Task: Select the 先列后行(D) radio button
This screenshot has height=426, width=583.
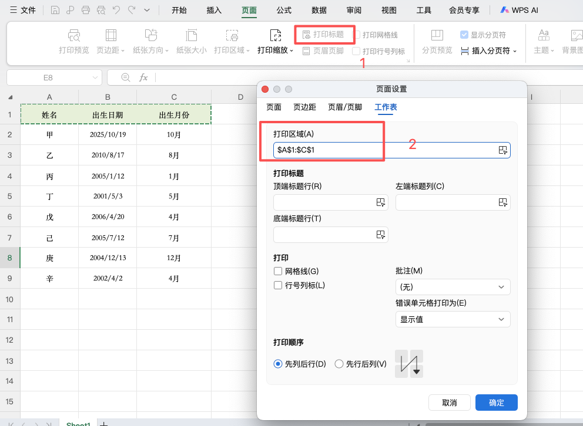Action: pos(278,364)
